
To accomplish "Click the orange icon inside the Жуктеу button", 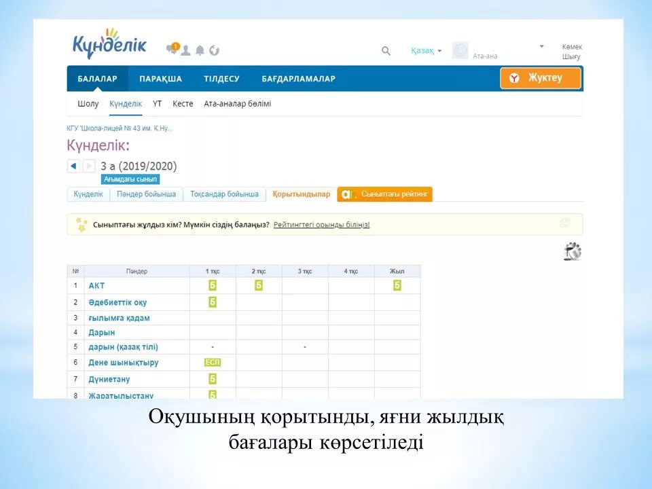I will (x=516, y=78).
